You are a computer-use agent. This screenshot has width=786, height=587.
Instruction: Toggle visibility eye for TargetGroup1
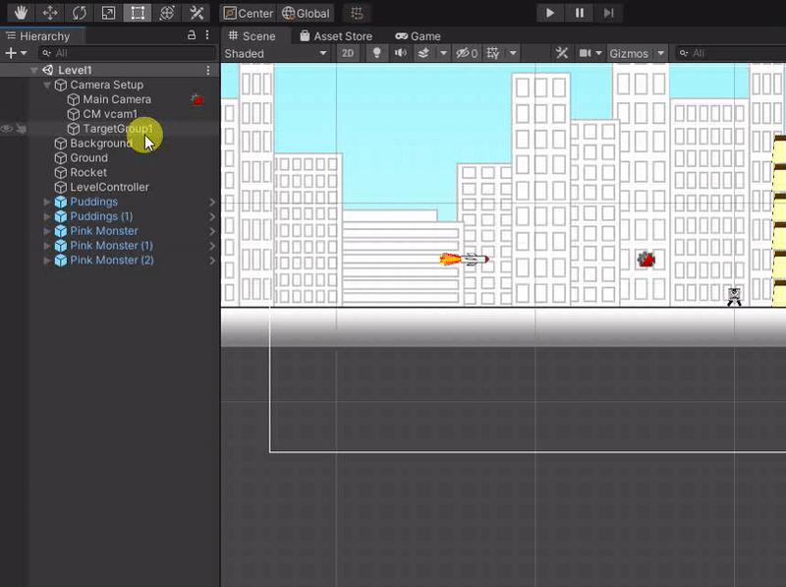(7, 129)
